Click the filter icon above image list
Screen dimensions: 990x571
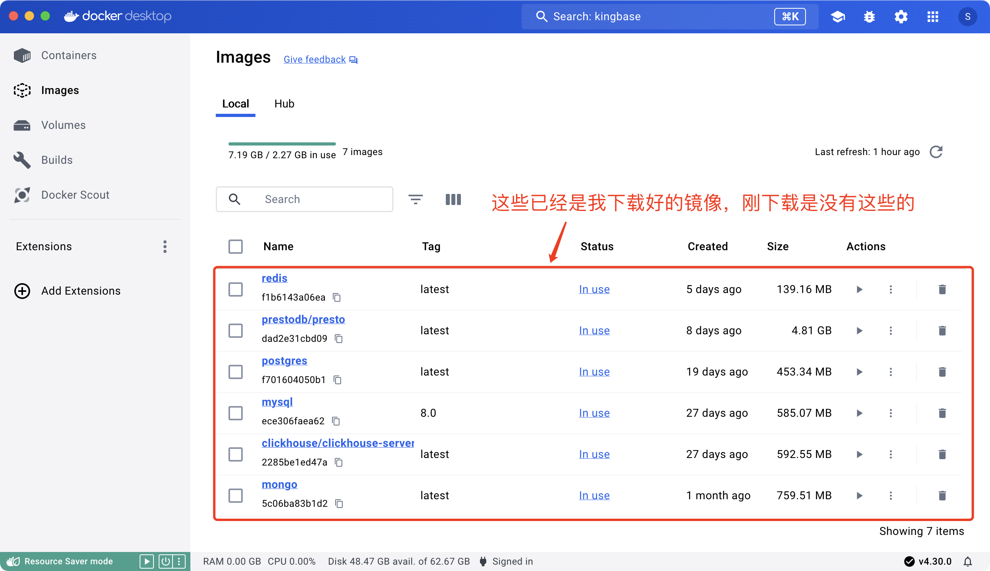415,199
